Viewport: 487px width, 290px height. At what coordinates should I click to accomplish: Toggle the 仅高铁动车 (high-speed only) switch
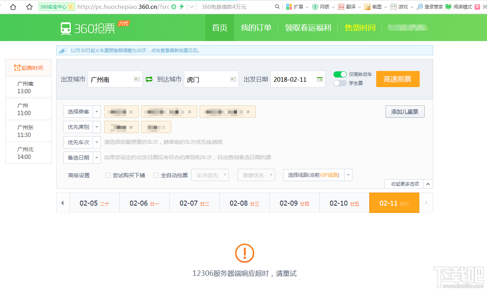[x=340, y=74]
